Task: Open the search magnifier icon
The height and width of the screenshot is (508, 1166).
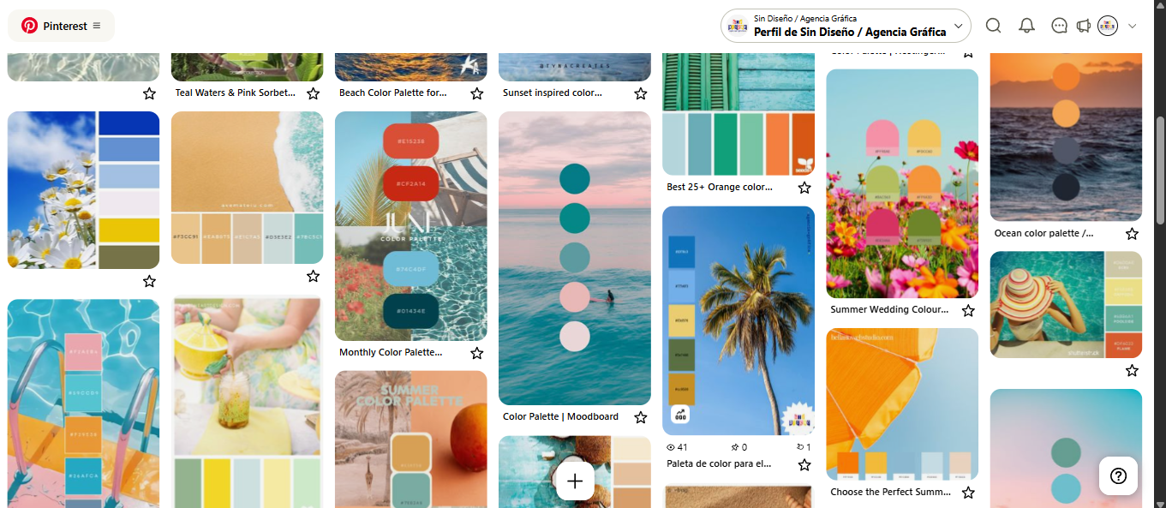Action: click(x=993, y=26)
